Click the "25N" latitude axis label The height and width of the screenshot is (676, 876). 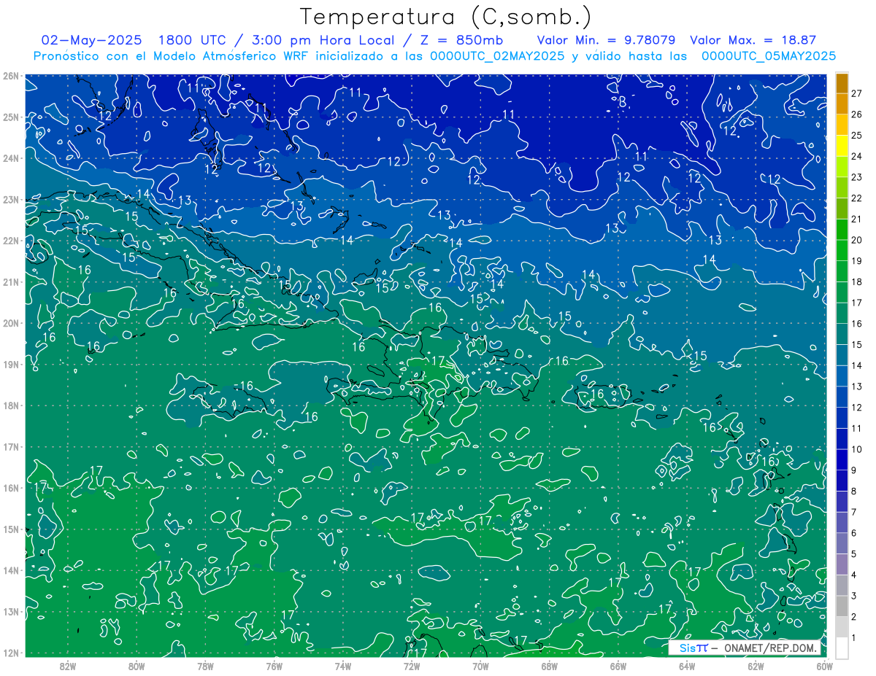[x=10, y=117]
